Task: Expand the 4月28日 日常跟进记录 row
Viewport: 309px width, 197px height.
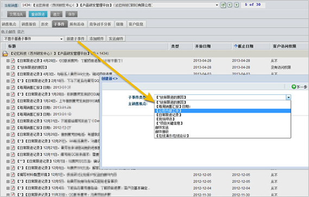Action: 8,61
